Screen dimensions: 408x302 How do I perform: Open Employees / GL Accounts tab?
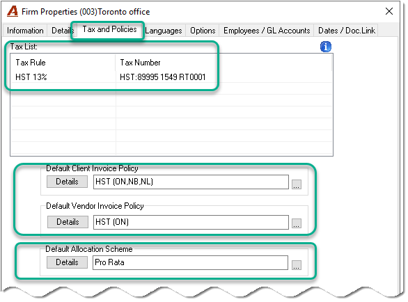point(267,31)
